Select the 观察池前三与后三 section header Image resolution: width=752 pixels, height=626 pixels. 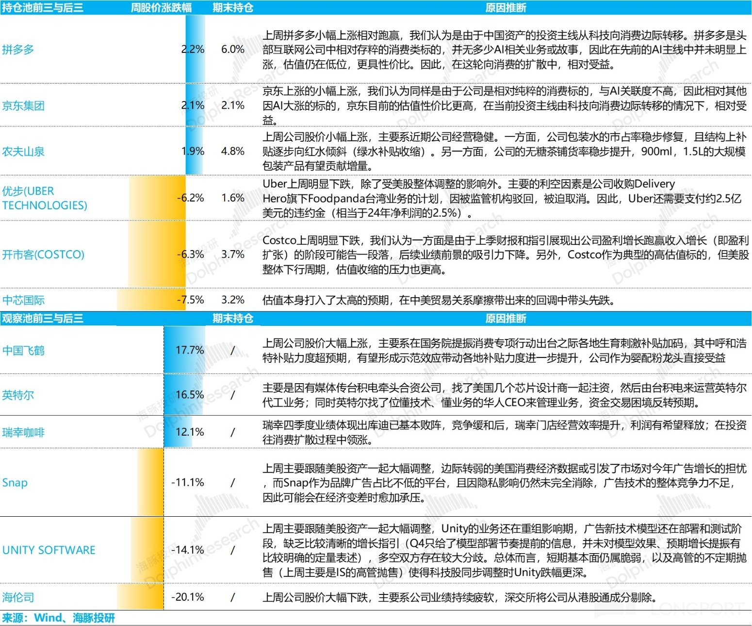tap(42, 319)
